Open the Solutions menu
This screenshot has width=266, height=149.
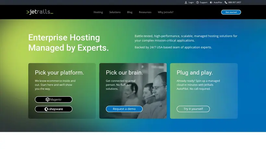pos(115,12)
